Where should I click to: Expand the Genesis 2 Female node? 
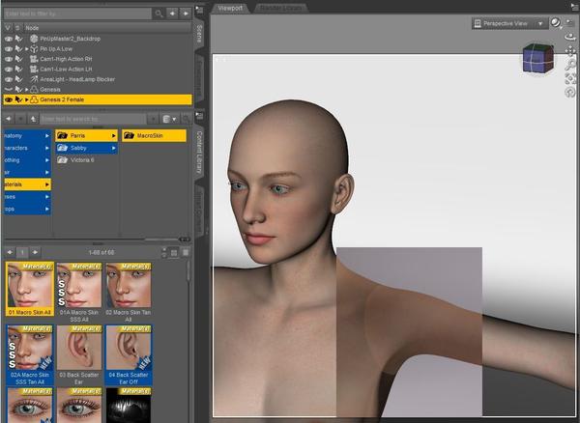pos(27,99)
